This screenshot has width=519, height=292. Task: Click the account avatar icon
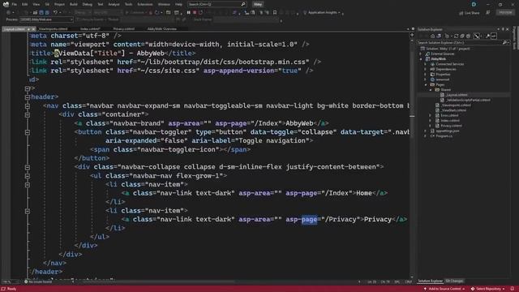tap(474, 4)
